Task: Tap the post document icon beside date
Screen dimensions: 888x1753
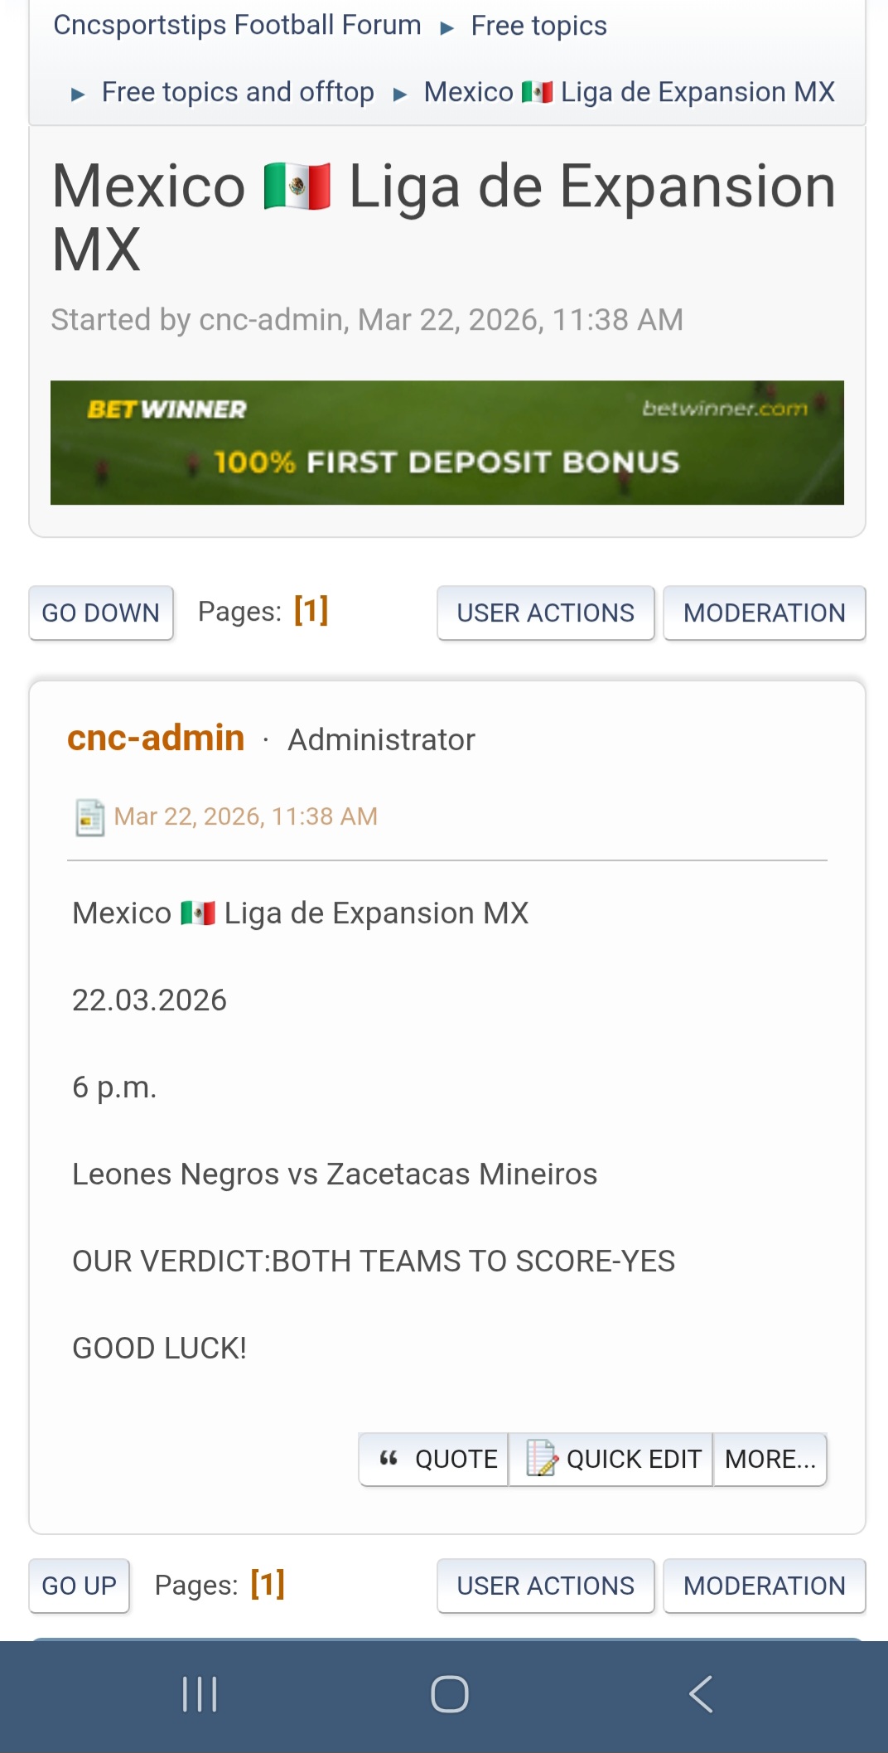Action: click(x=89, y=817)
